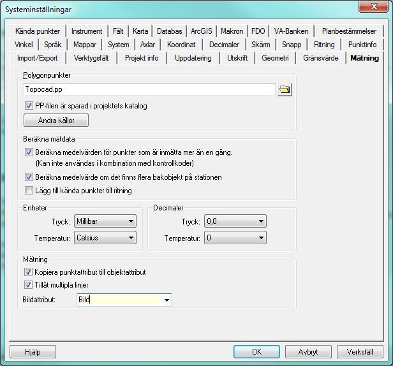Open Decimaler Tryck dropdown showing 0,0
This screenshot has height=366, width=393.
tap(235, 221)
